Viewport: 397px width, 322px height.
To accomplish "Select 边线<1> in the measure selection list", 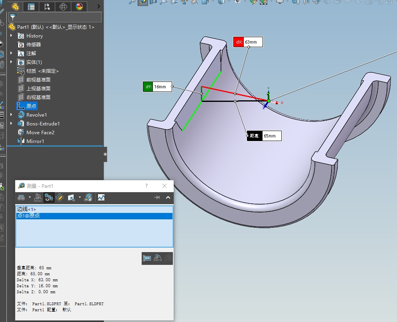I will click(94, 209).
